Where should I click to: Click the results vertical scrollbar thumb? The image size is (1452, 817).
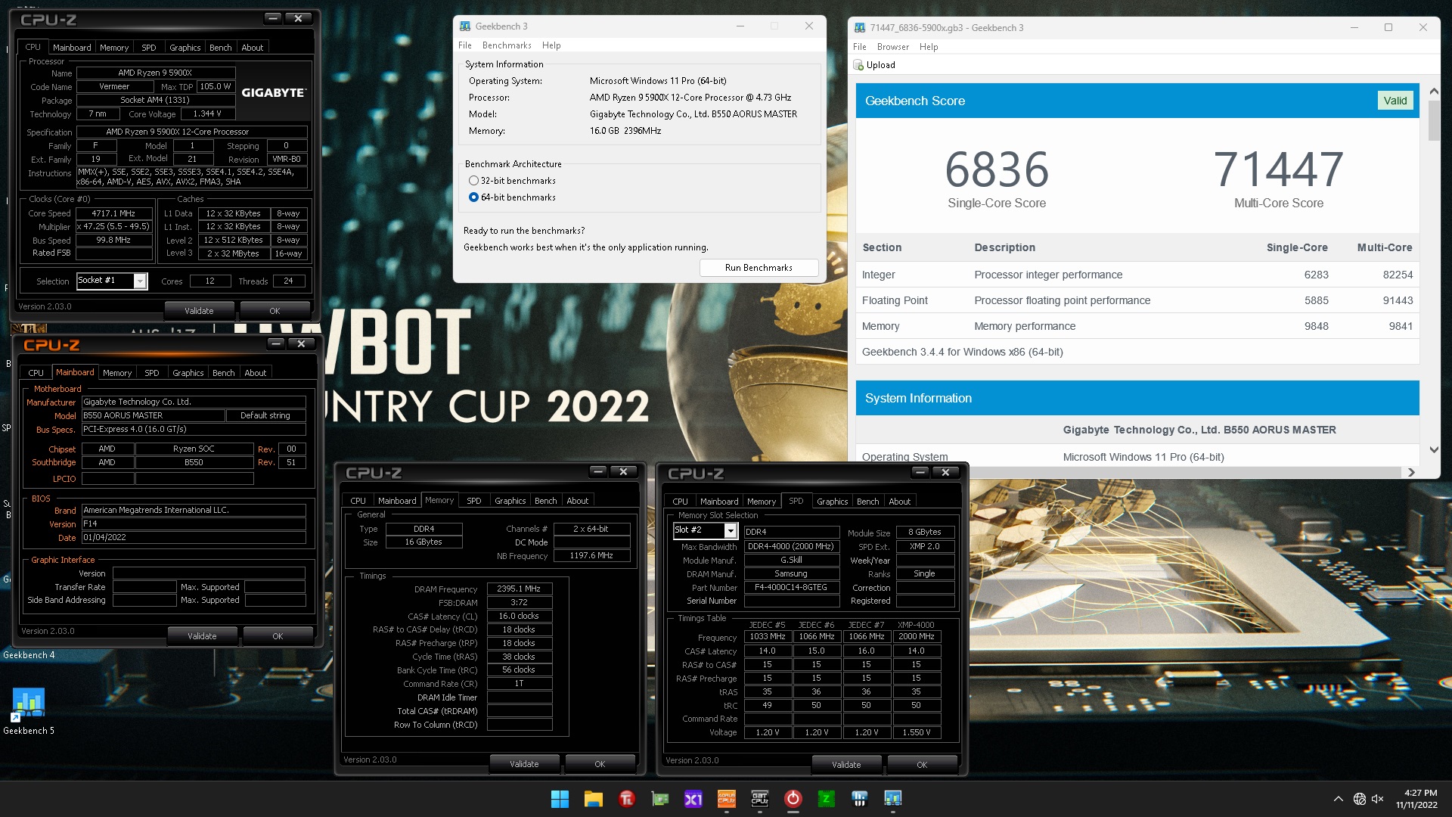click(x=1434, y=120)
